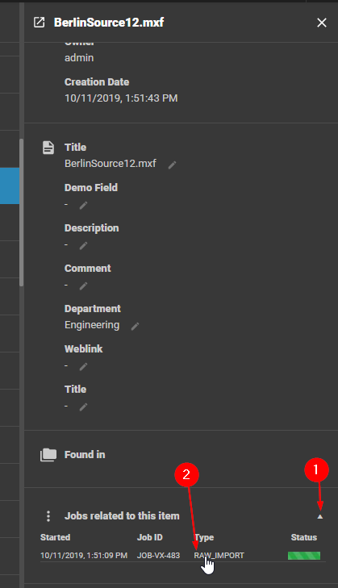Edit the Description pencil icon
The height and width of the screenshot is (588, 338).
click(x=83, y=246)
